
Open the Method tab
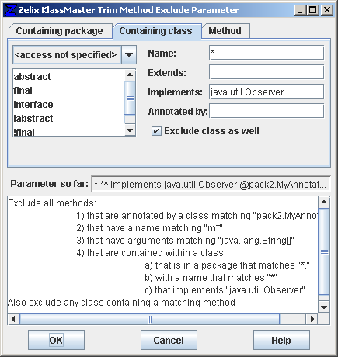pos(225,31)
